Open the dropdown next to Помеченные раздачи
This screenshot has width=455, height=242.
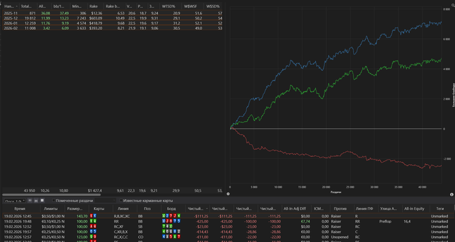(105, 200)
